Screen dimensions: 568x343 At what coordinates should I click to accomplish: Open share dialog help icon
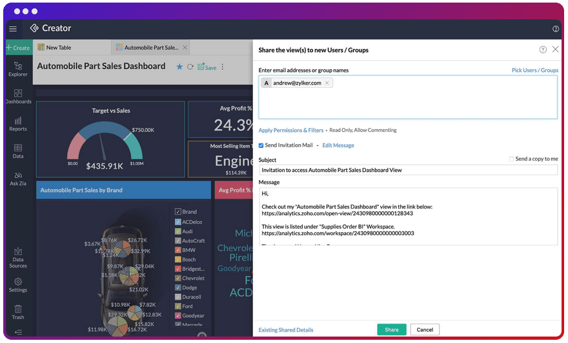543,50
